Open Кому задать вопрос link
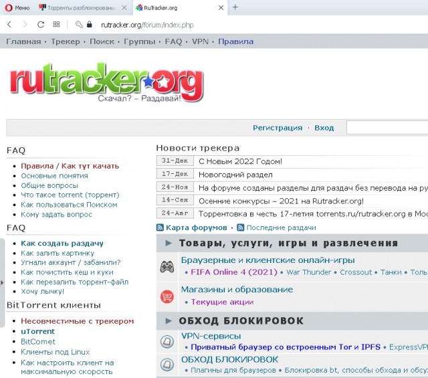This screenshot has width=428, height=378. (56, 214)
